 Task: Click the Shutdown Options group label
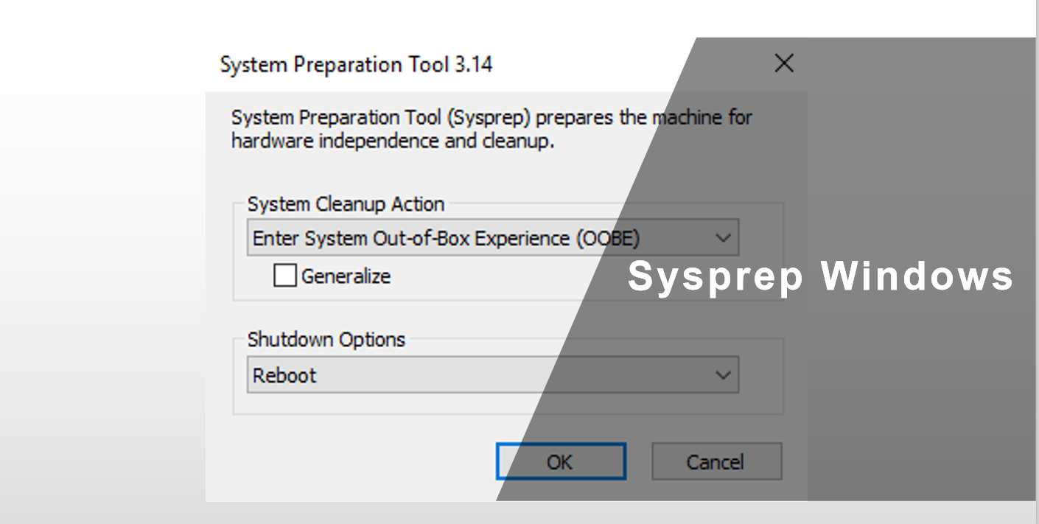pyautogui.click(x=326, y=340)
